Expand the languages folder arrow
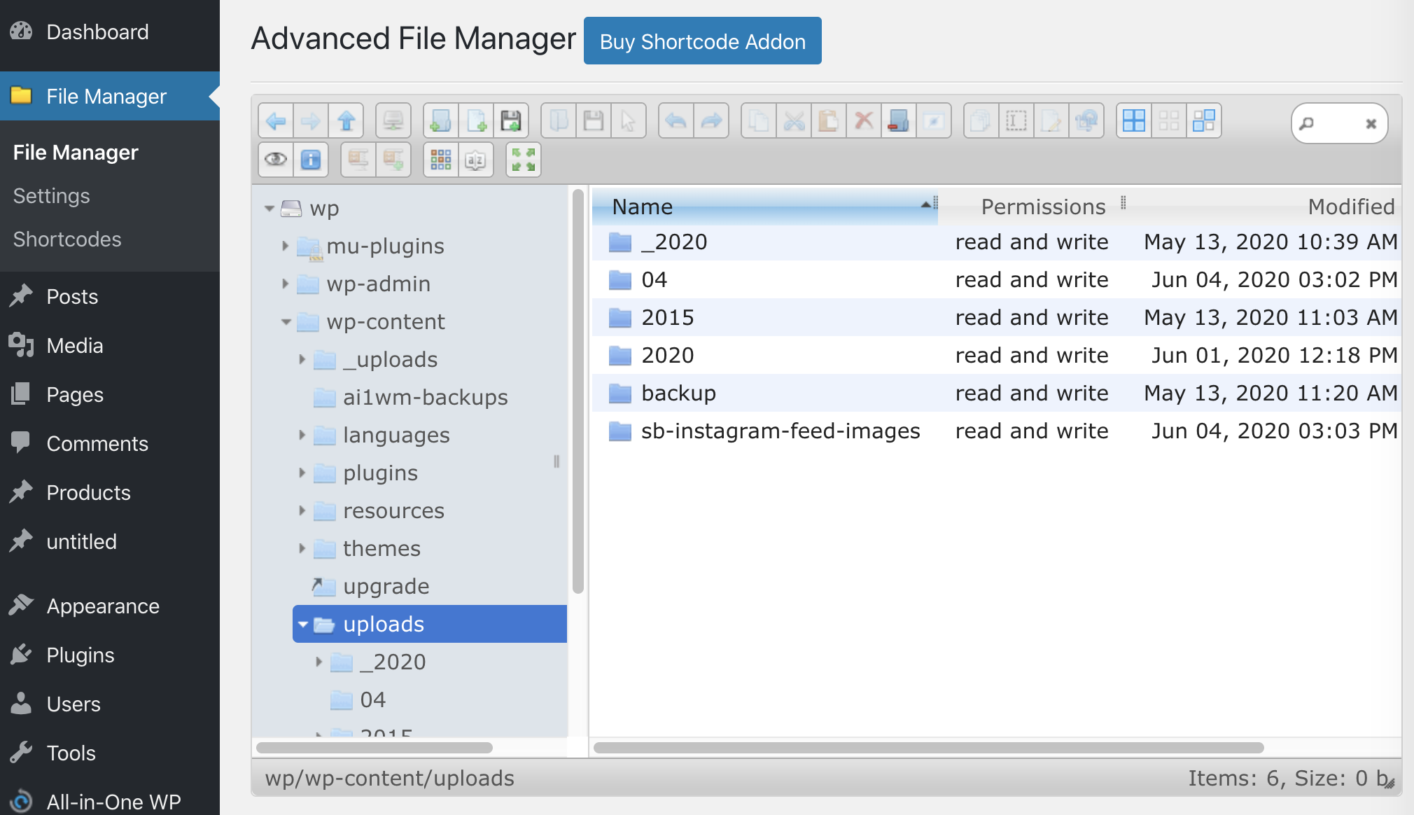Viewport: 1414px width, 815px height. point(302,435)
